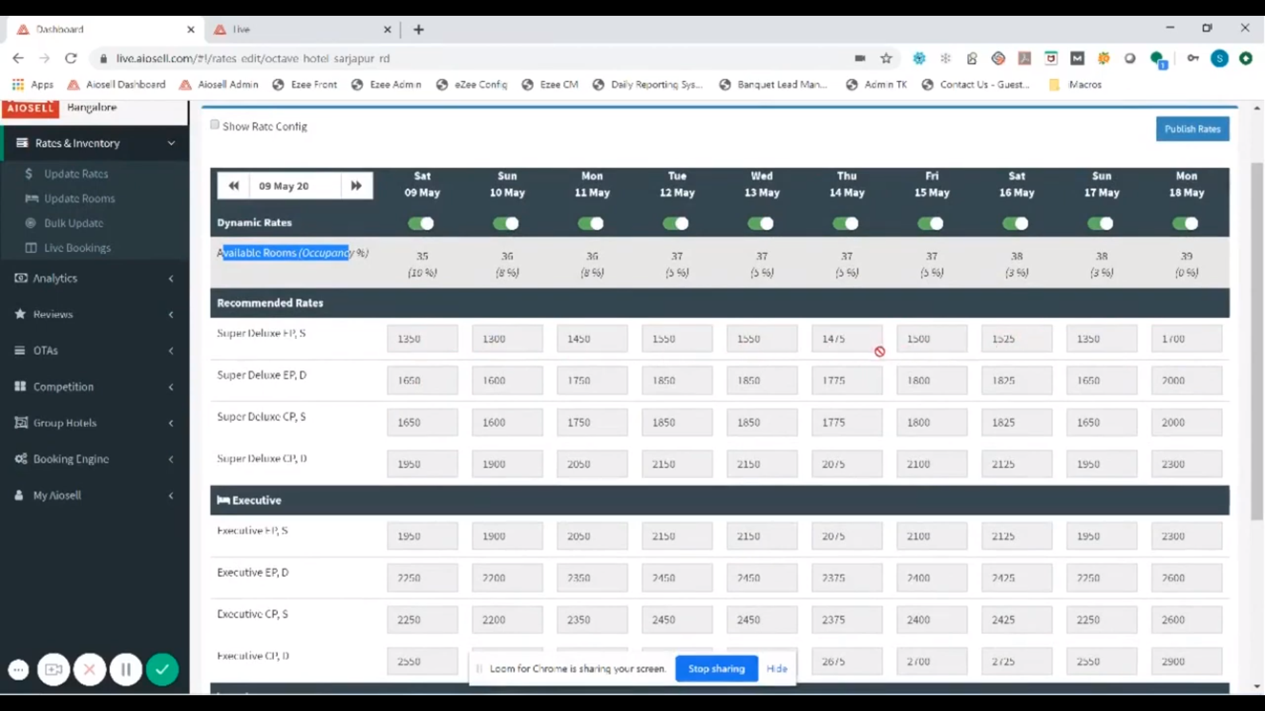The width and height of the screenshot is (1265, 711).
Task: Click the previous dates double-arrow icon
Action: tap(233, 186)
